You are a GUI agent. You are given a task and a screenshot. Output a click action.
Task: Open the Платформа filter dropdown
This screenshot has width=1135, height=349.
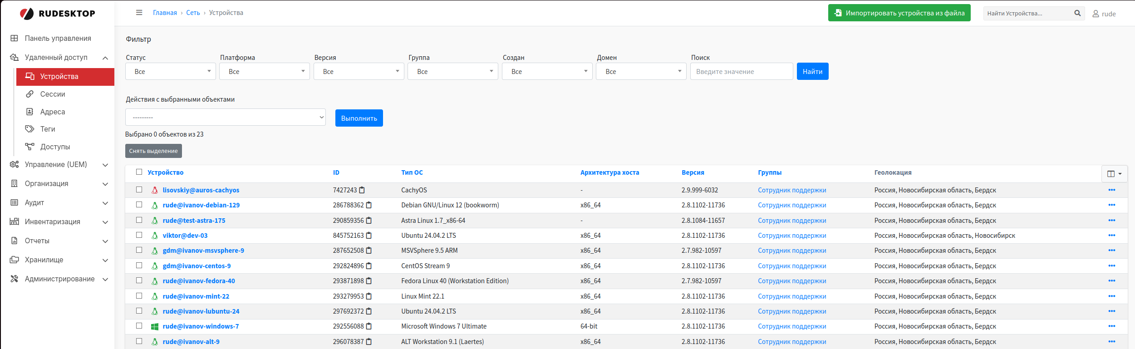[x=265, y=71]
